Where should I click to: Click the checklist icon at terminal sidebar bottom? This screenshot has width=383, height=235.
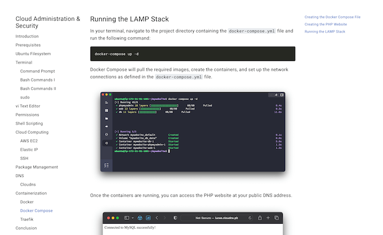coord(106,165)
